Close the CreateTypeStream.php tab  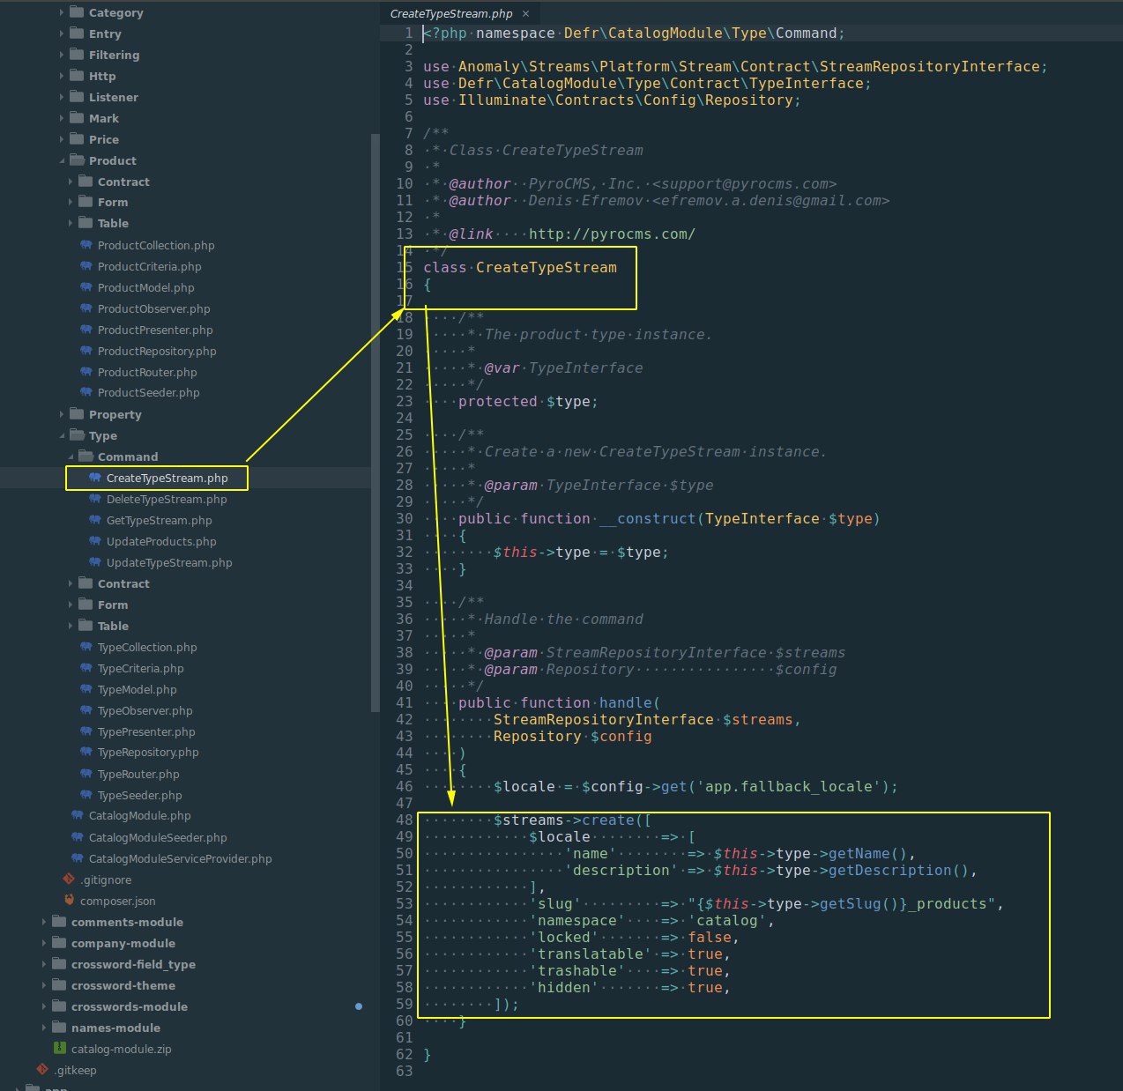click(x=526, y=13)
